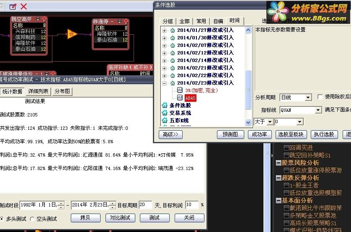Viewport: 351px width, 232px height.
Task: Collapse the 股票风险分析 group
Action: pyautogui.click(x=279, y=162)
